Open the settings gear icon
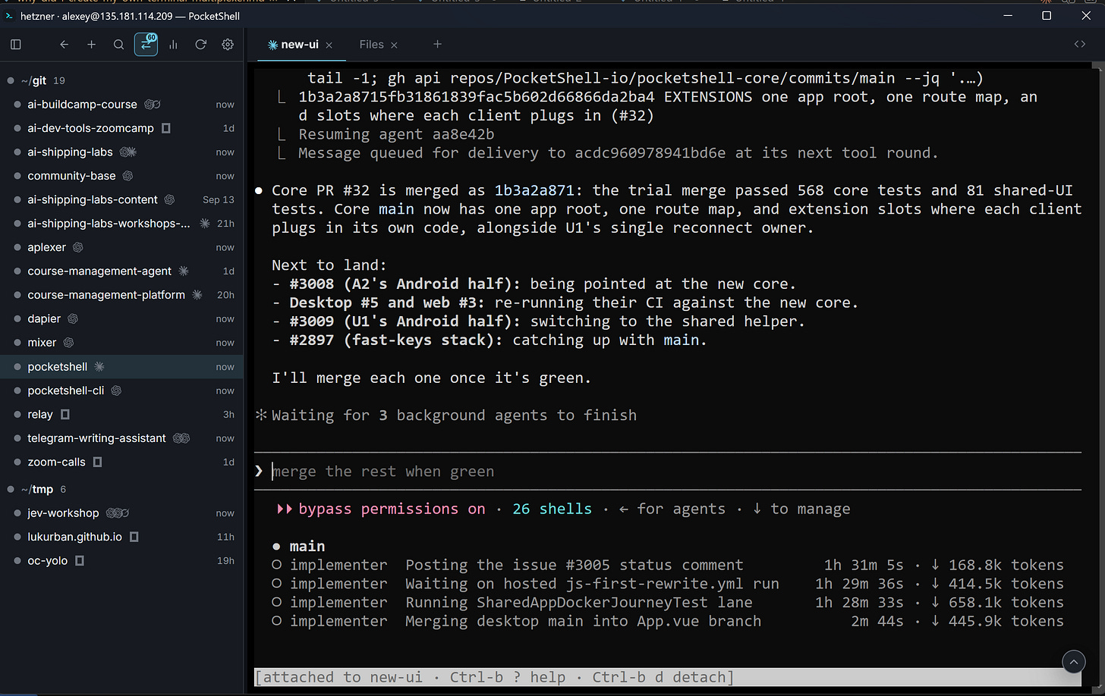This screenshot has height=696, width=1105. (x=228, y=45)
